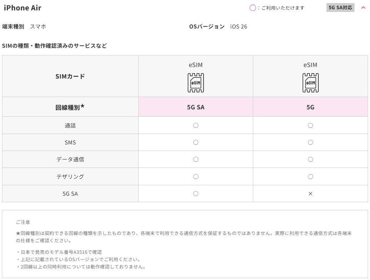Image resolution: width=370 pixels, height=280 pixels.
Task: Click the 5G SA対応 badge
Action: 340,8
